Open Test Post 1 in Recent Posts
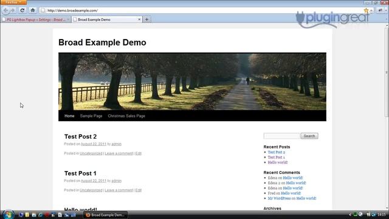 tap(277, 158)
